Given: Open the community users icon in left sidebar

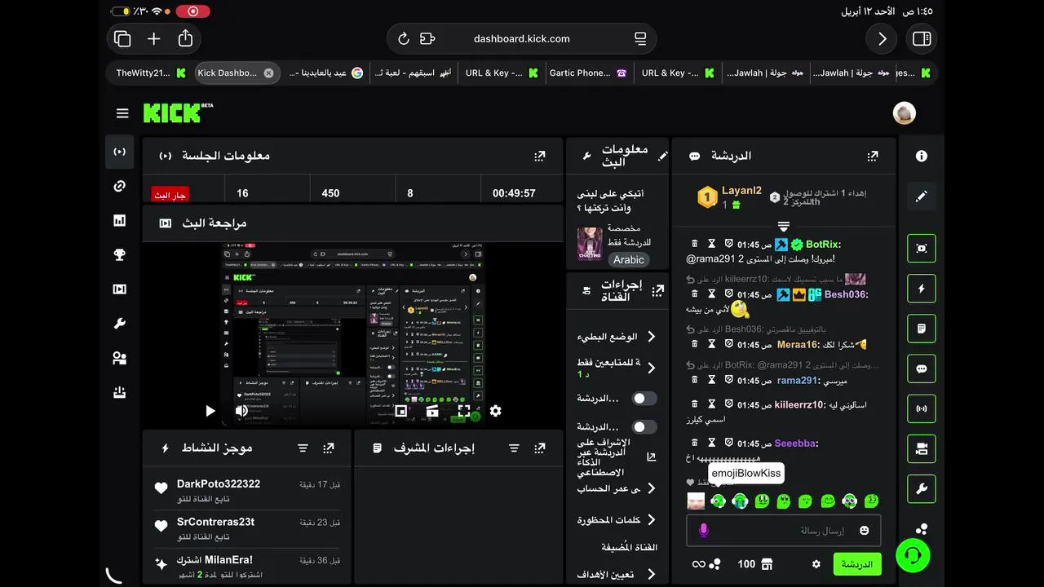Looking at the screenshot, I should click(120, 358).
